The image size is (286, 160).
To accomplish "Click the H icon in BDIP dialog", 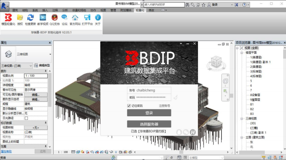I will 193,132.
